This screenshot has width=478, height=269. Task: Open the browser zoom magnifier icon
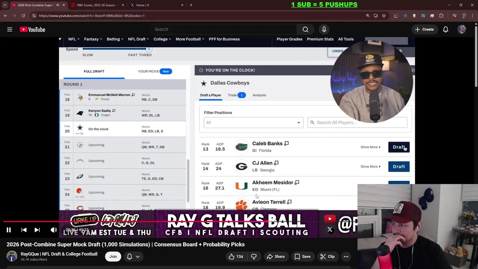tap(368, 16)
